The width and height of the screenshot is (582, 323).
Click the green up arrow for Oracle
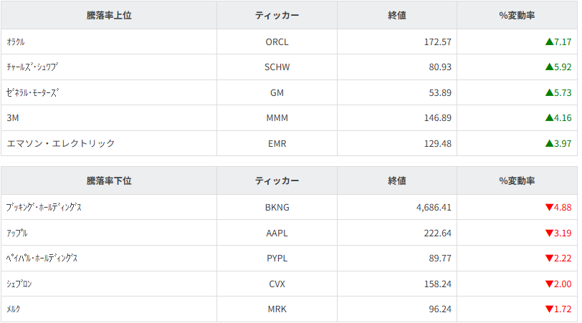[x=549, y=42]
